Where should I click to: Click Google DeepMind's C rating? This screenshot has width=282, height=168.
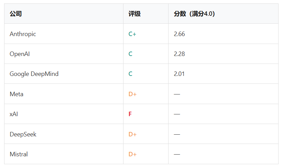tap(130, 74)
